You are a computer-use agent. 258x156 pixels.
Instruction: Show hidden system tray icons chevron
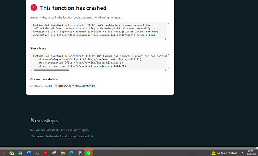tap(242, 153)
